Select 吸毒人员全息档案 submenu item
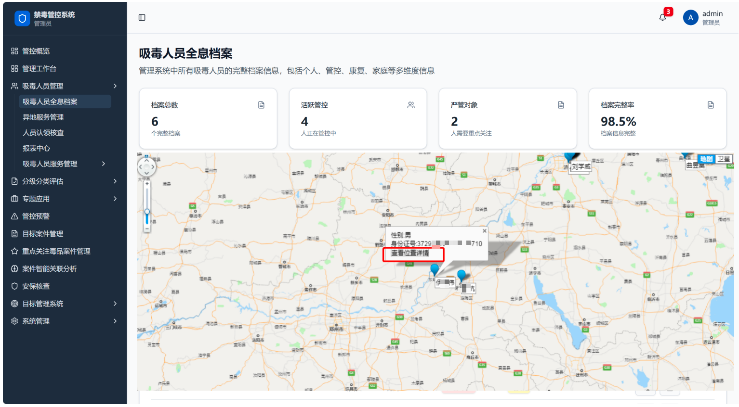The width and height of the screenshot is (739, 407). 65,102
